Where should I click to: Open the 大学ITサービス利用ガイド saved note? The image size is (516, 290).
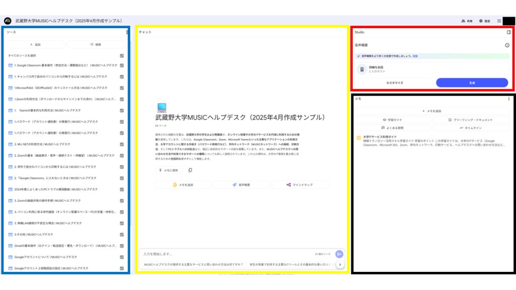point(432,141)
